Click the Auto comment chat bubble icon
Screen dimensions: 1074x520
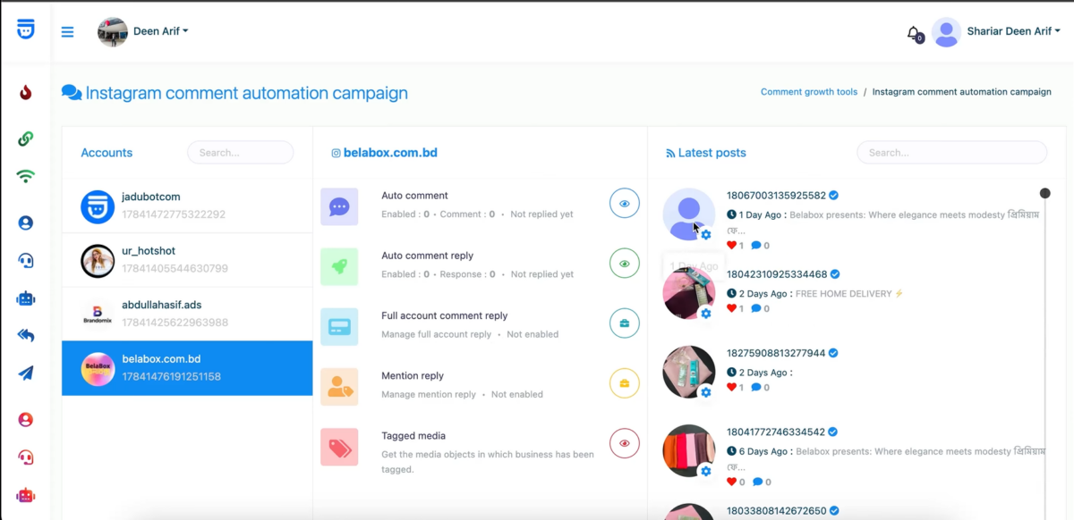[339, 206]
